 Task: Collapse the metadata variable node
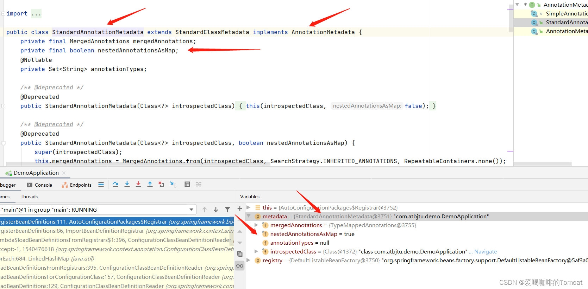(249, 216)
